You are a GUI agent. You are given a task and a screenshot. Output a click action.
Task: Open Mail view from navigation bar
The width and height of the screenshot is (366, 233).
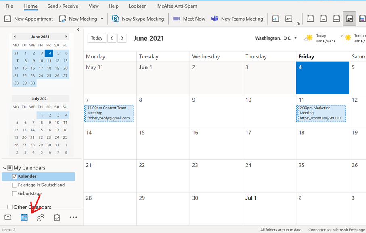[8, 217]
